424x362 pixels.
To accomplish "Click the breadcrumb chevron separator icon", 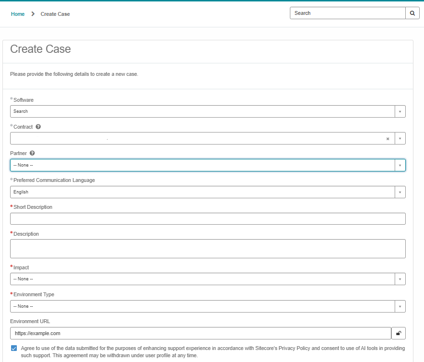I will click(33, 14).
